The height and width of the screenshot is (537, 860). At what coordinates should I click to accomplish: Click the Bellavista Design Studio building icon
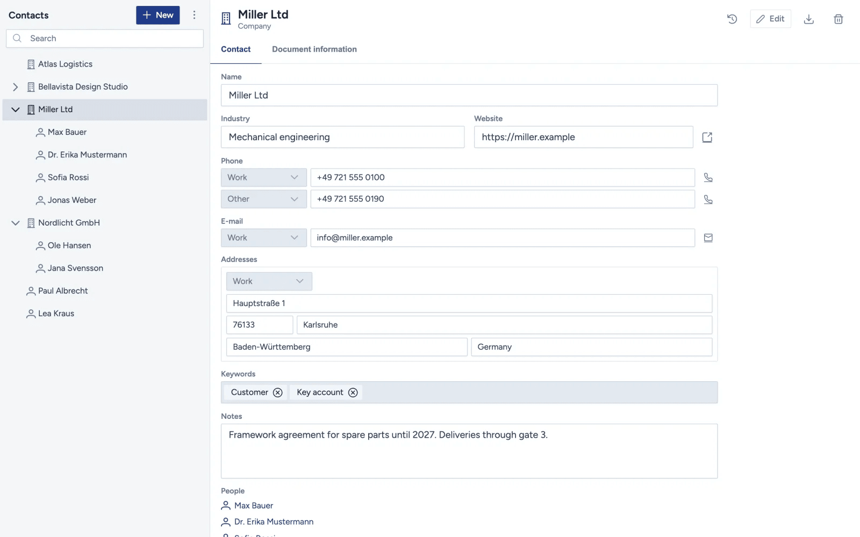(x=31, y=87)
